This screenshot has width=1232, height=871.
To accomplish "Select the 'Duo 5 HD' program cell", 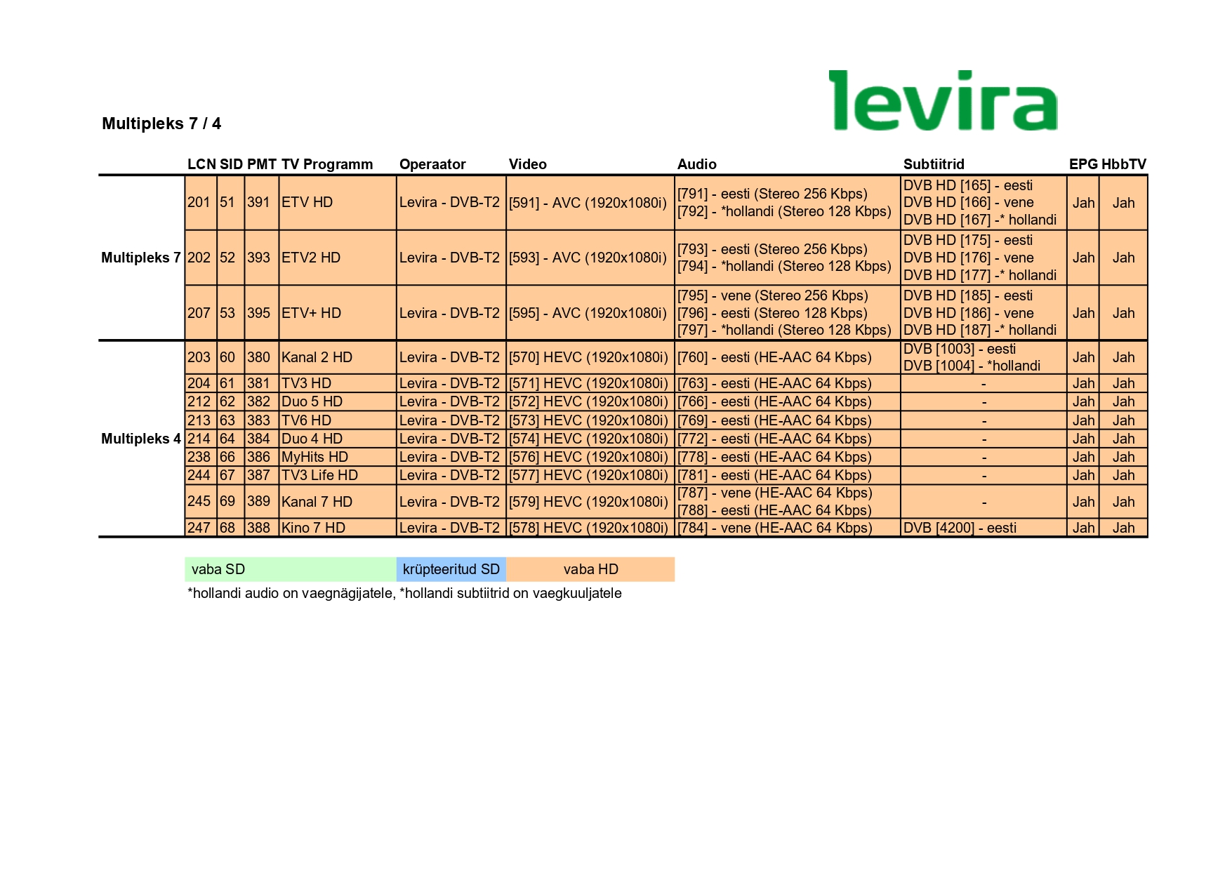I will pos(338,401).
